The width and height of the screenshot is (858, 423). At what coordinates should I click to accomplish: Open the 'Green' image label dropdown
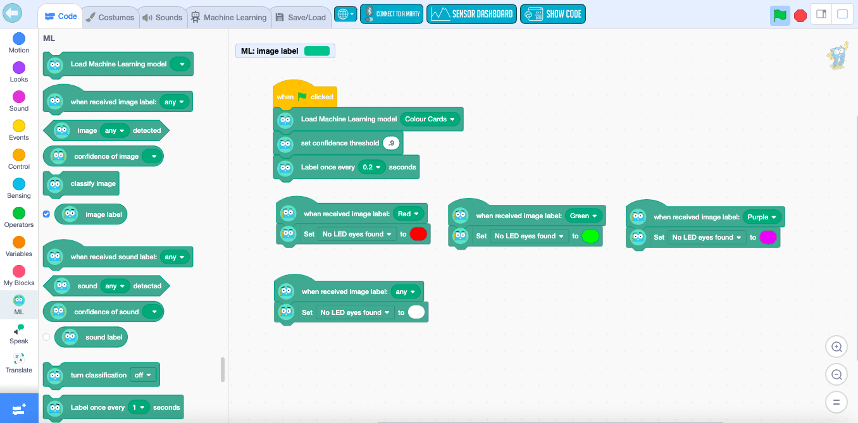[583, 216]
